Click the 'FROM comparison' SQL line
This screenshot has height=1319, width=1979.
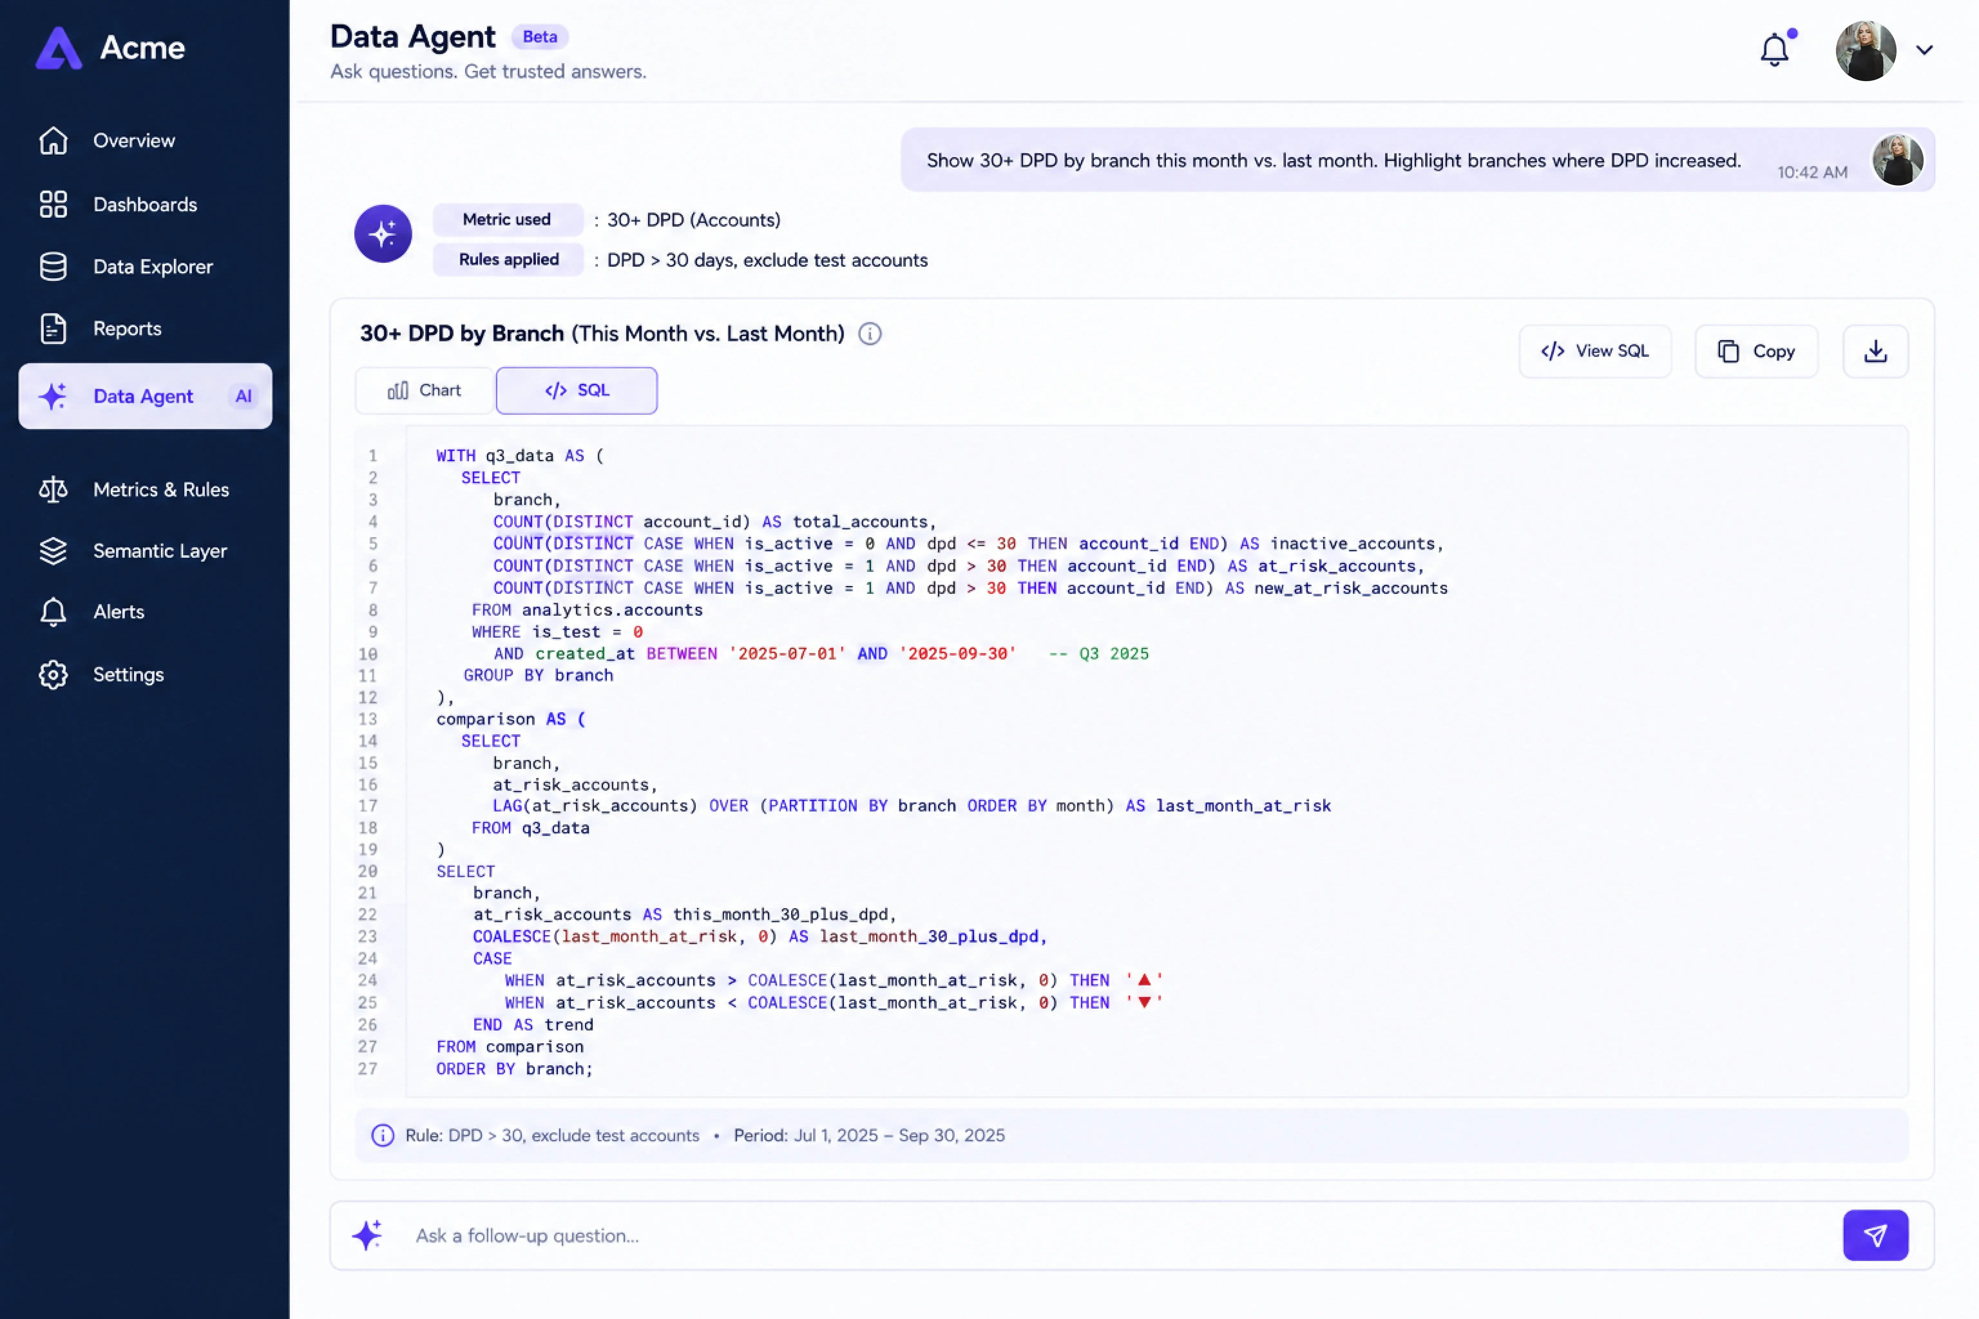click(x=510, y=1047)
